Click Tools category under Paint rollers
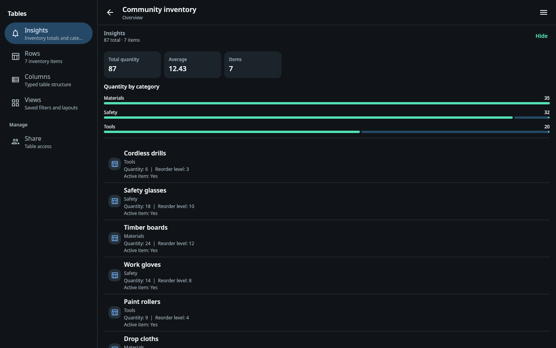The image size is (556, 348). [x=129, y=310]
